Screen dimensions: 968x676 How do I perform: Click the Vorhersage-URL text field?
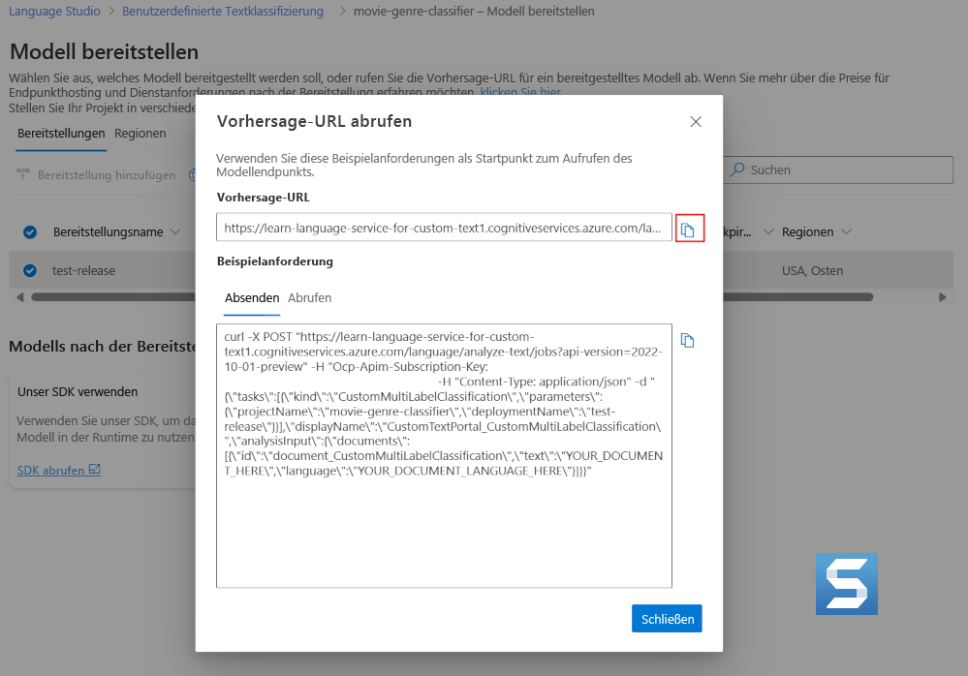click(444, 228)
